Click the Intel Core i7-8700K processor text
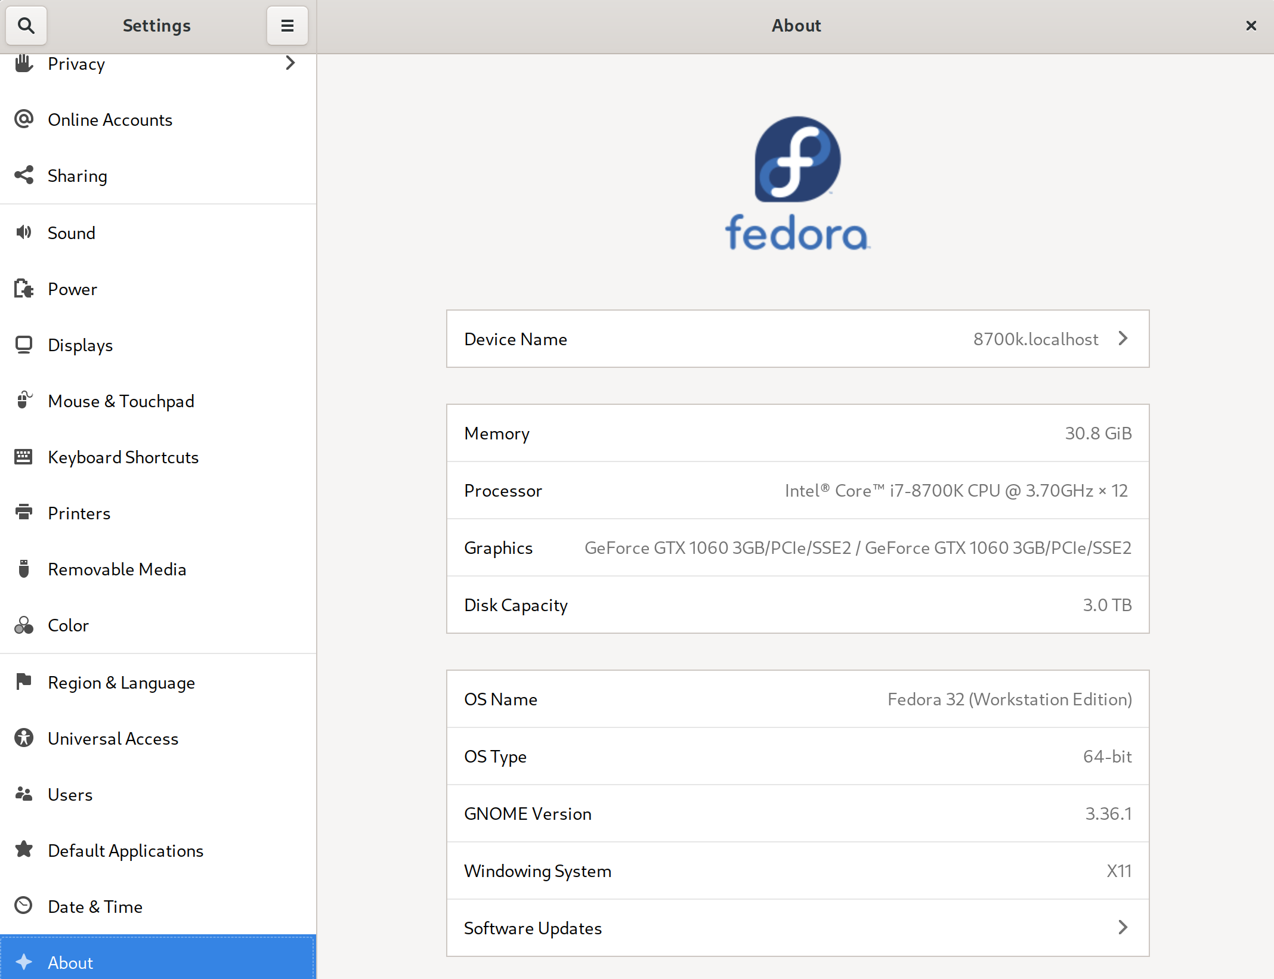 click(956, 491)
